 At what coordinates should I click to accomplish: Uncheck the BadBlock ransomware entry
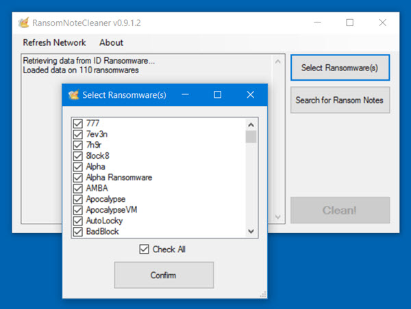(78, 232)
